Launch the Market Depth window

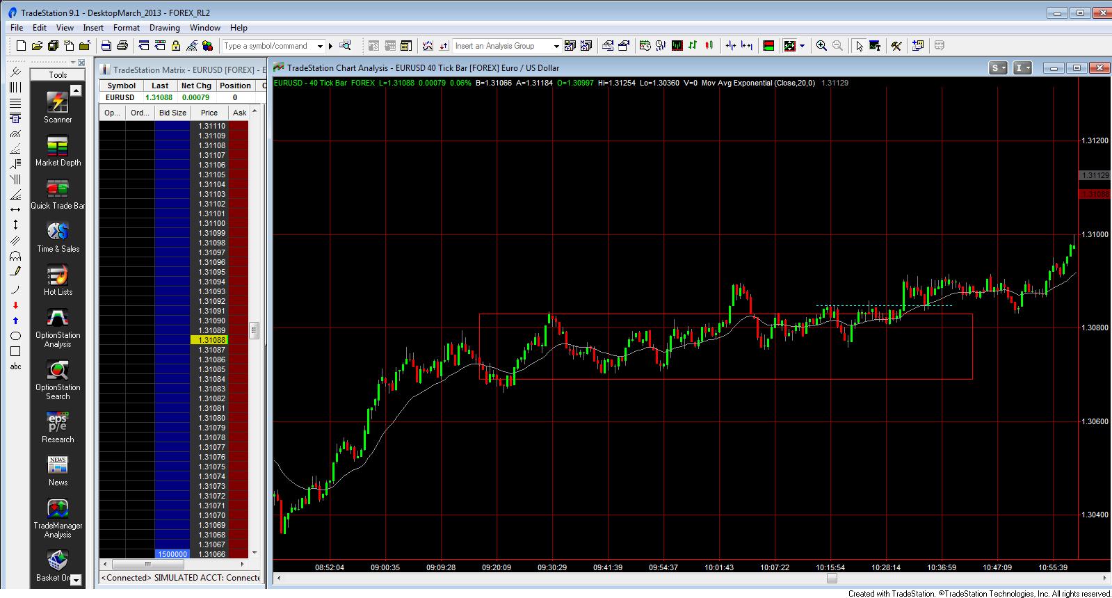click(x=58, y=151)
